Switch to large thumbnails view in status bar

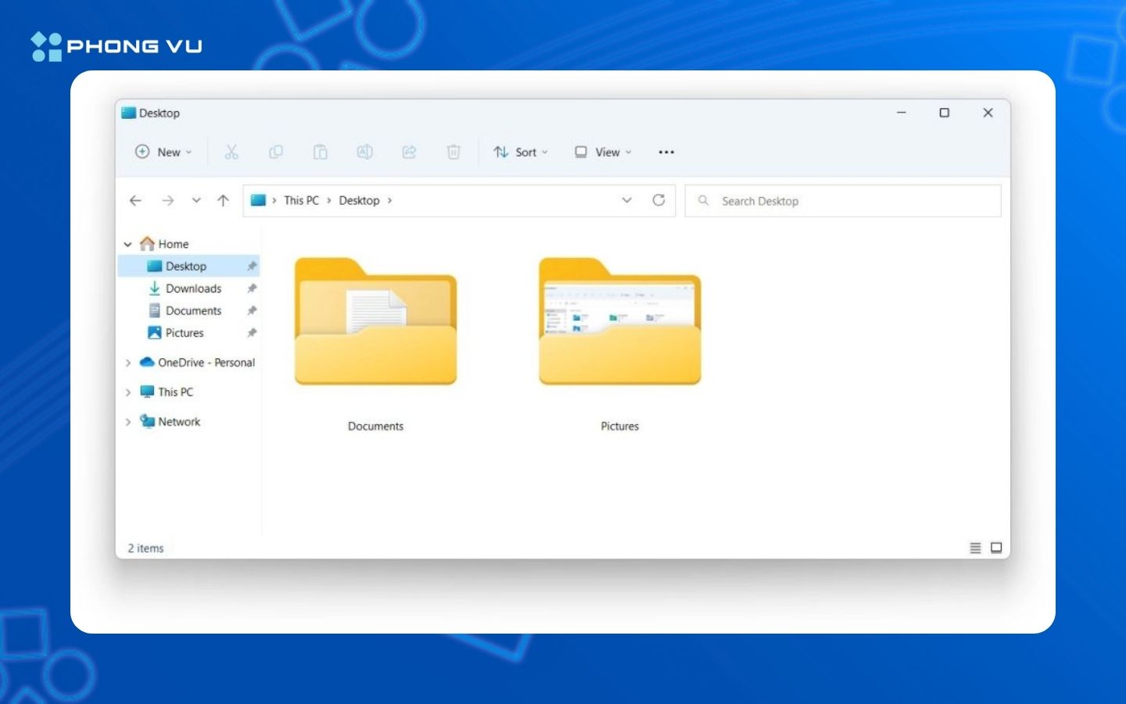click(x=996, y=548)
